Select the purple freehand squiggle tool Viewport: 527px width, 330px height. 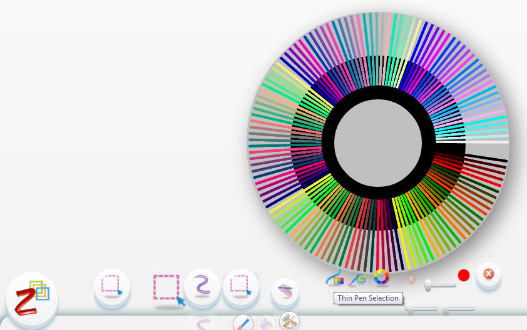[202, 286]
